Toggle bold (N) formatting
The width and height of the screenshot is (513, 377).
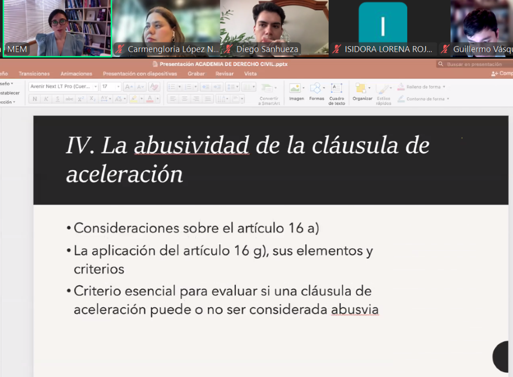(35, 99)
